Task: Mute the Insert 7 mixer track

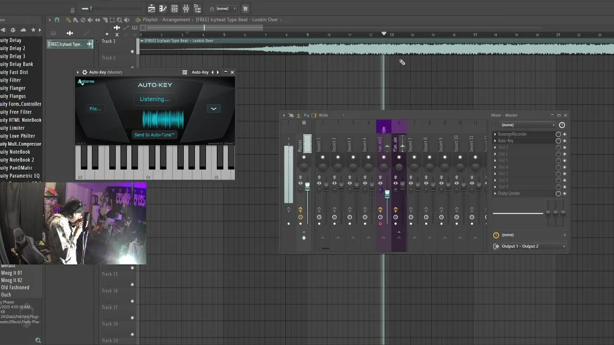Action: click(x=414, y=157)
